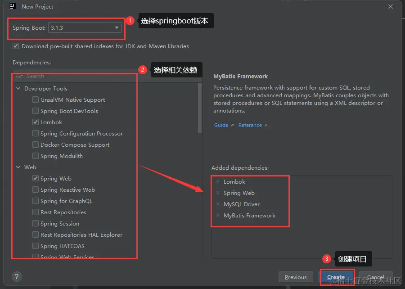Enable Spring Session dependency

36,223
